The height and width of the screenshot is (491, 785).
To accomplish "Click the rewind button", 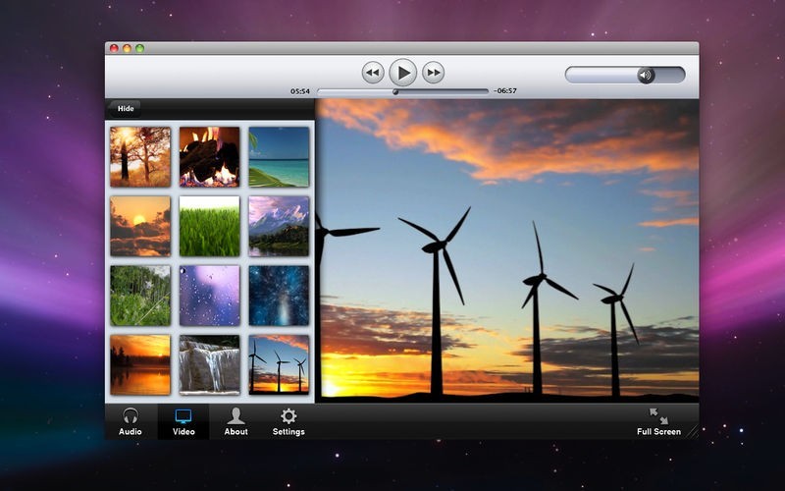I will (x=373, y=73).
